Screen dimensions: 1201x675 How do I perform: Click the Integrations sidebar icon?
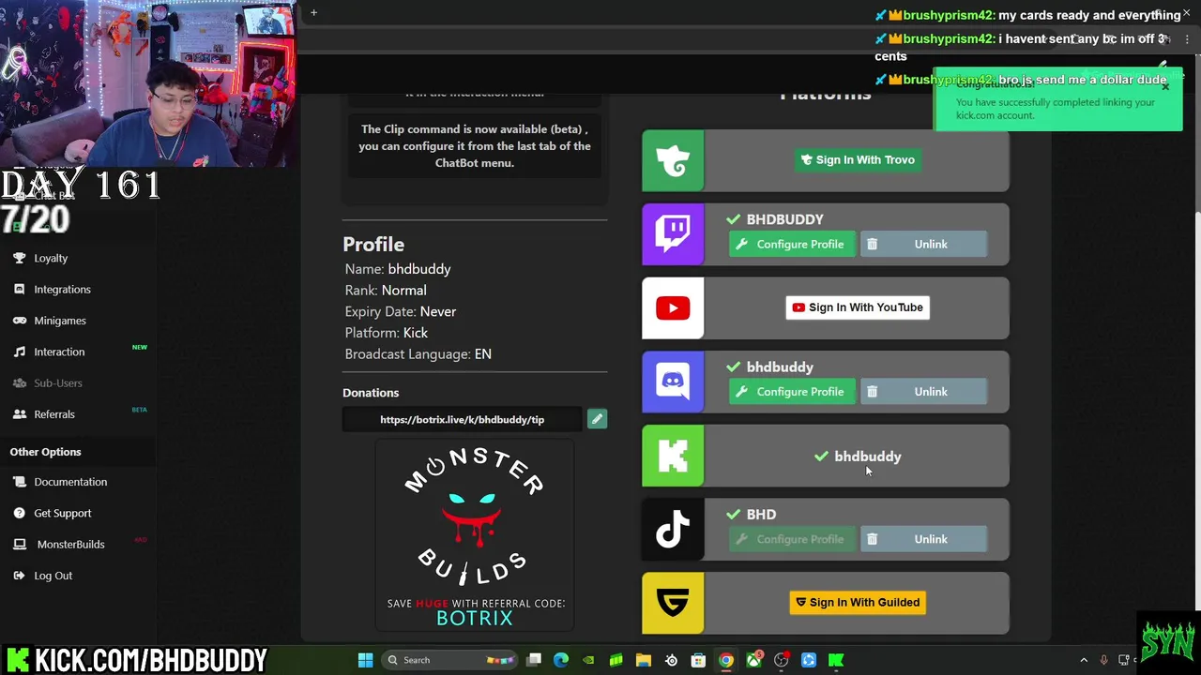pyautogui.click(x=19, y=289)
